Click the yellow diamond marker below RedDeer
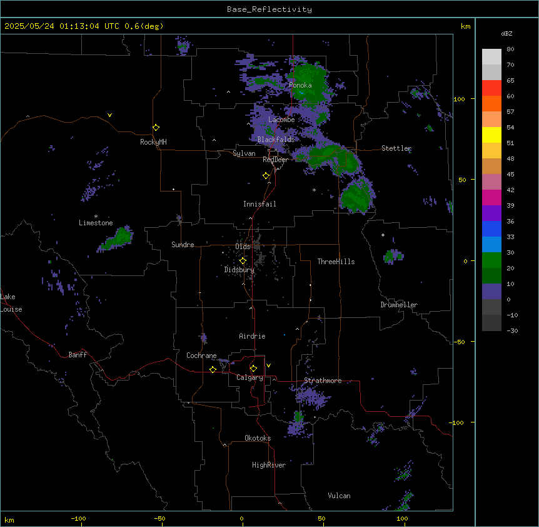The width and height of the screenshot is (539, 527). tap(266, 176)
